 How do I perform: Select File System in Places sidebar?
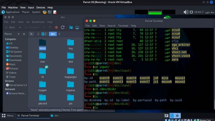coord(14,52)
